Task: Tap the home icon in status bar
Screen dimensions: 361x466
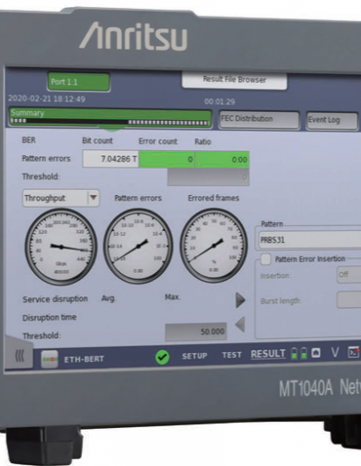Action: 316,352
